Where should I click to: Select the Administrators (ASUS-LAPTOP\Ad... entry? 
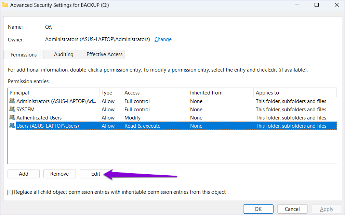(172, 101)
